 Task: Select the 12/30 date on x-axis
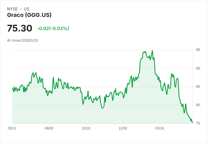pyautogui.click(x=123, y=128)
